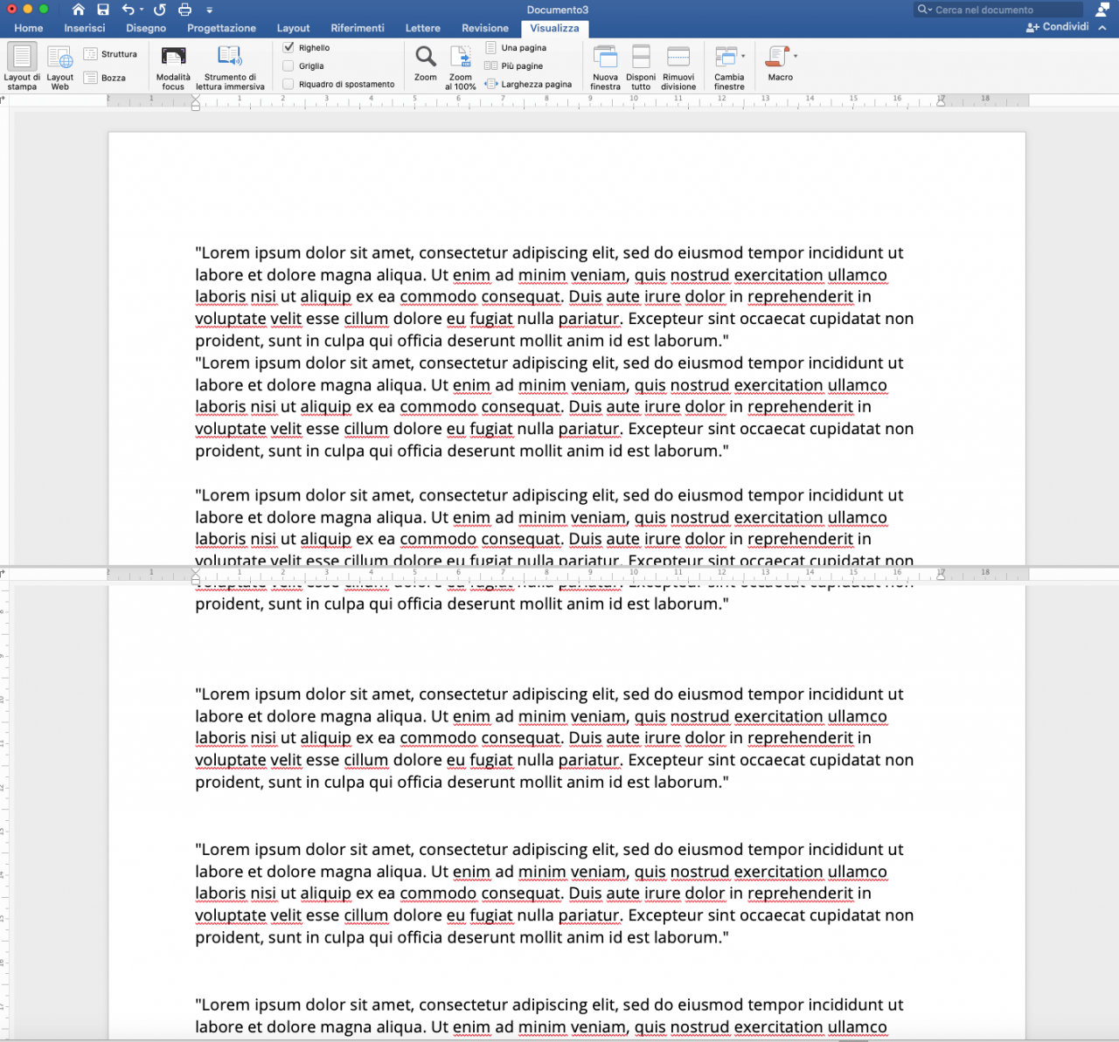Open the user feedback icon top right

click(x=1102, y=10)
